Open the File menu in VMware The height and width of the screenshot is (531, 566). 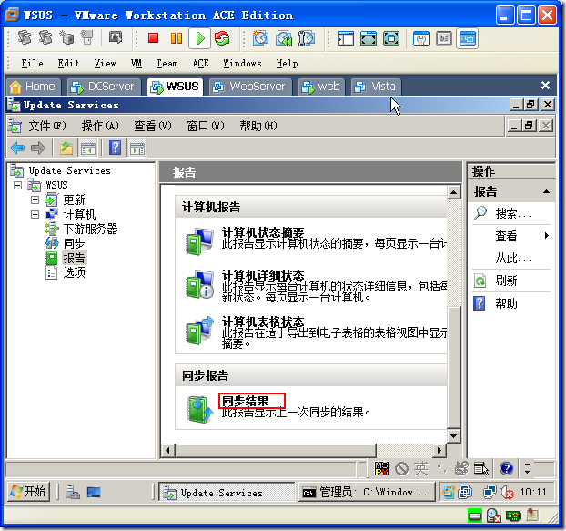(x=32, y=63)
